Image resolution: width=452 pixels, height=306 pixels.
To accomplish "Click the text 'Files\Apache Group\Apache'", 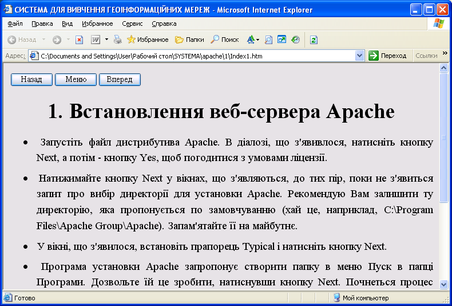I will [x=98, y=226].
